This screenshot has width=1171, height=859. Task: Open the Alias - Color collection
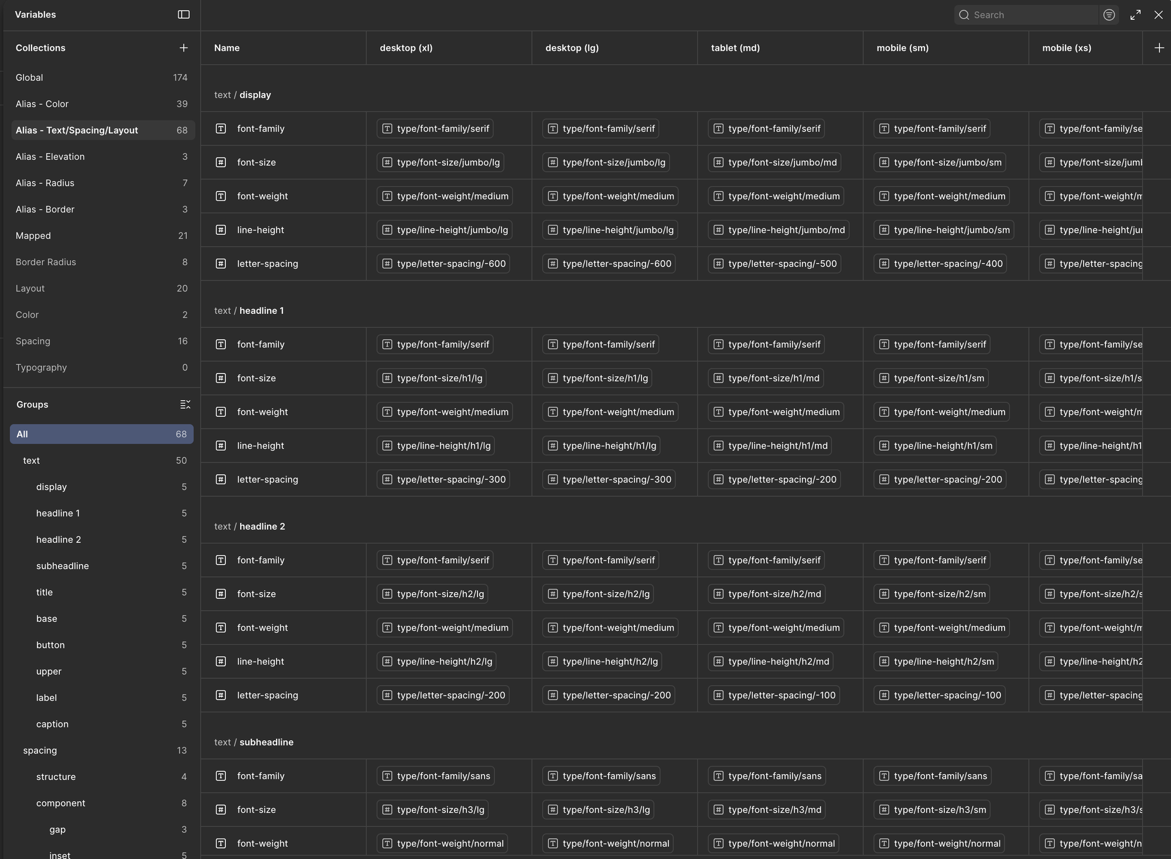tap(102, 104)
